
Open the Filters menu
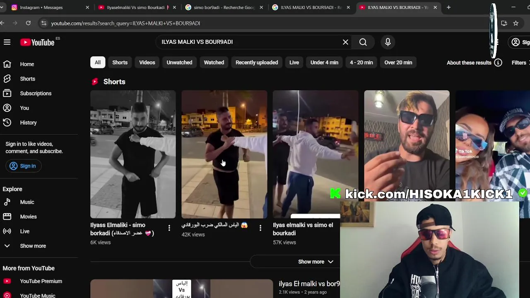click(x=520, y=62)
